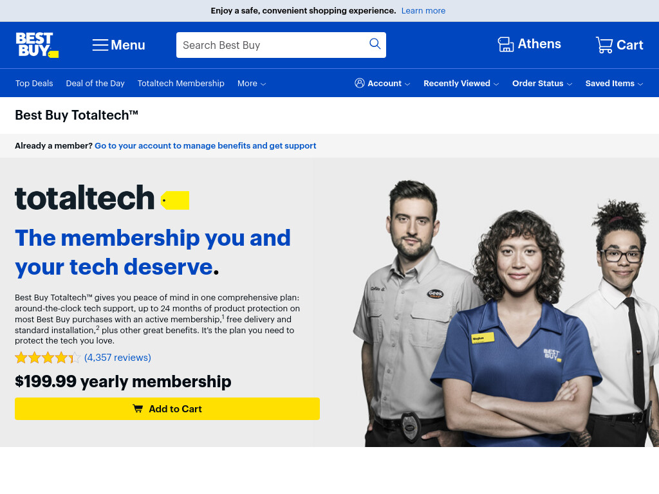Click the yellow Add to Cart button
Viewport: 659px width, 494px height.
coord(167,408)
